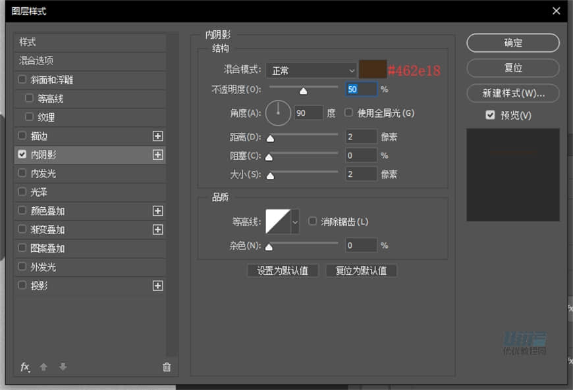Click the plus icon beside 描边
The height and width of the screenshot is (390, 573).
coord(157,136)
